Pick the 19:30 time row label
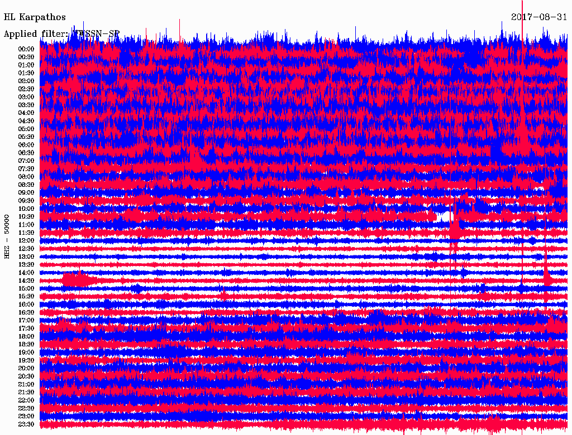Viewport: 572px width, 435px height. pyautogui.click(x=26, y=360)
